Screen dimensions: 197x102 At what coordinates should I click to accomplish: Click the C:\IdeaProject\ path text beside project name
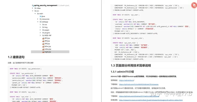click(x=64, y=5)
